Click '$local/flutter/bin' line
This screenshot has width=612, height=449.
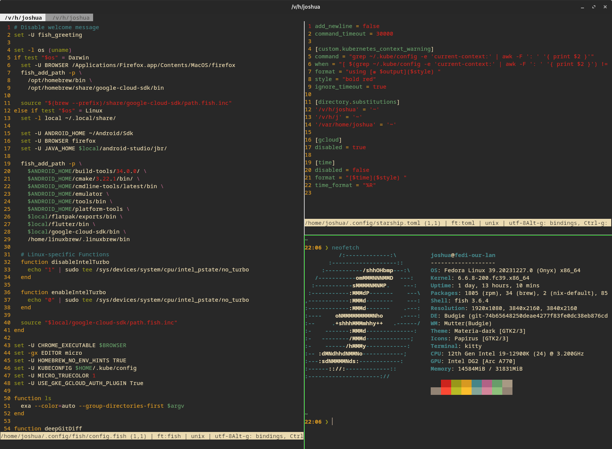click(61, 224)
